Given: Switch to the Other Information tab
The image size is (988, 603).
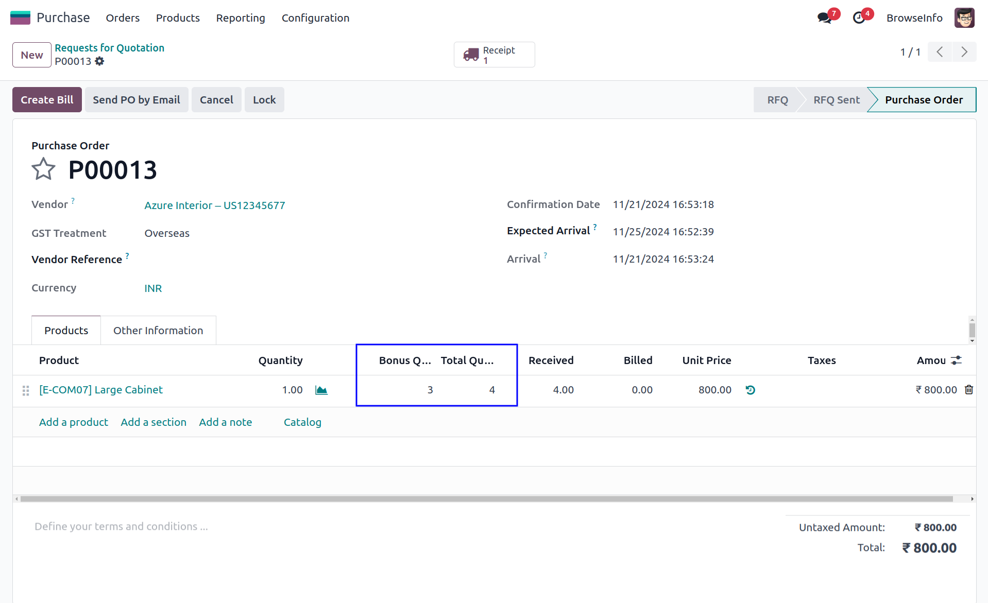Looking at the screenshot, I should pos(158,331).
